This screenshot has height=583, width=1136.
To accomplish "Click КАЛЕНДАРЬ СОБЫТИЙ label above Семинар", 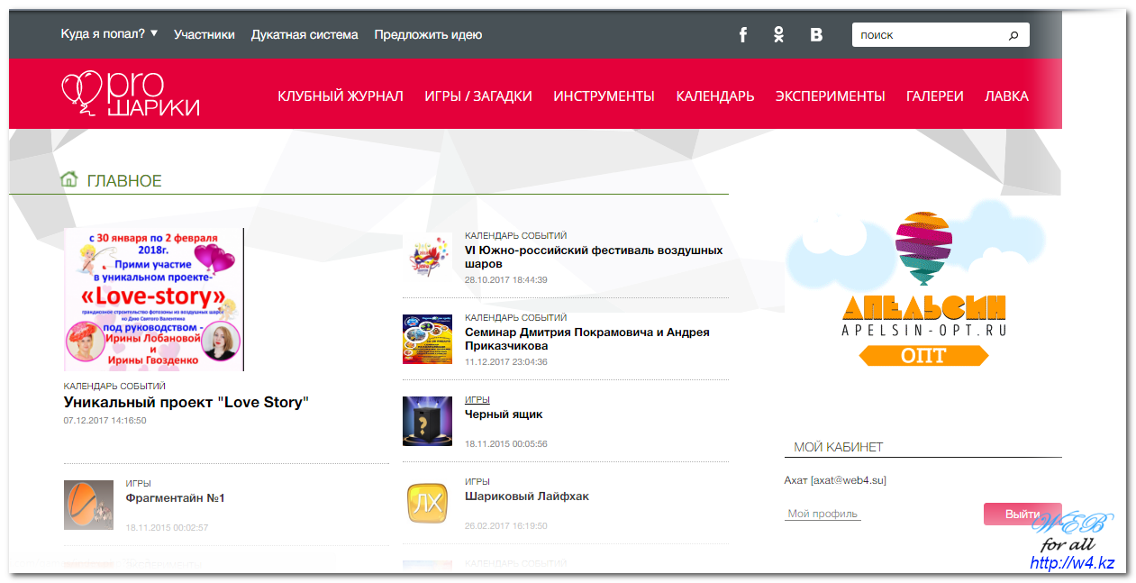I will click(516, 318).
